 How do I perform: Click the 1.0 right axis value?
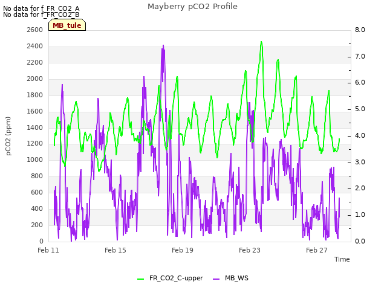point(360,215)
